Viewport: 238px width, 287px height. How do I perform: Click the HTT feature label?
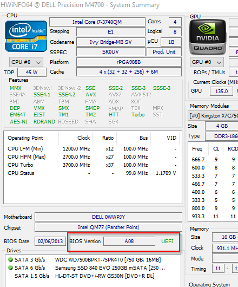click(114, 115)
